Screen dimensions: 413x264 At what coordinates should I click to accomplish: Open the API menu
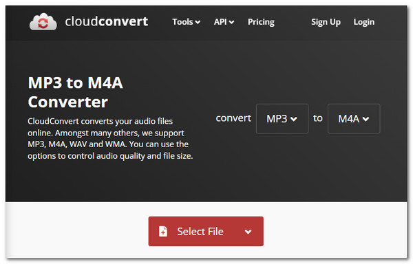[224, 22]
